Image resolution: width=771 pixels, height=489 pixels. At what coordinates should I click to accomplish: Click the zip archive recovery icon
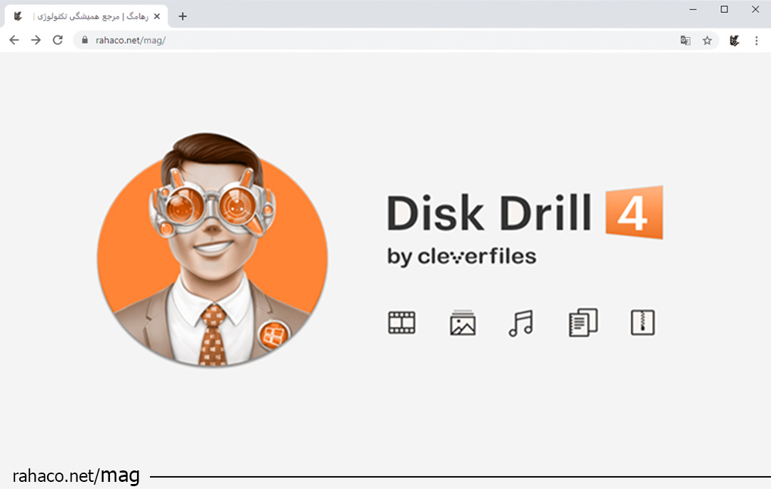click(641, 322)
